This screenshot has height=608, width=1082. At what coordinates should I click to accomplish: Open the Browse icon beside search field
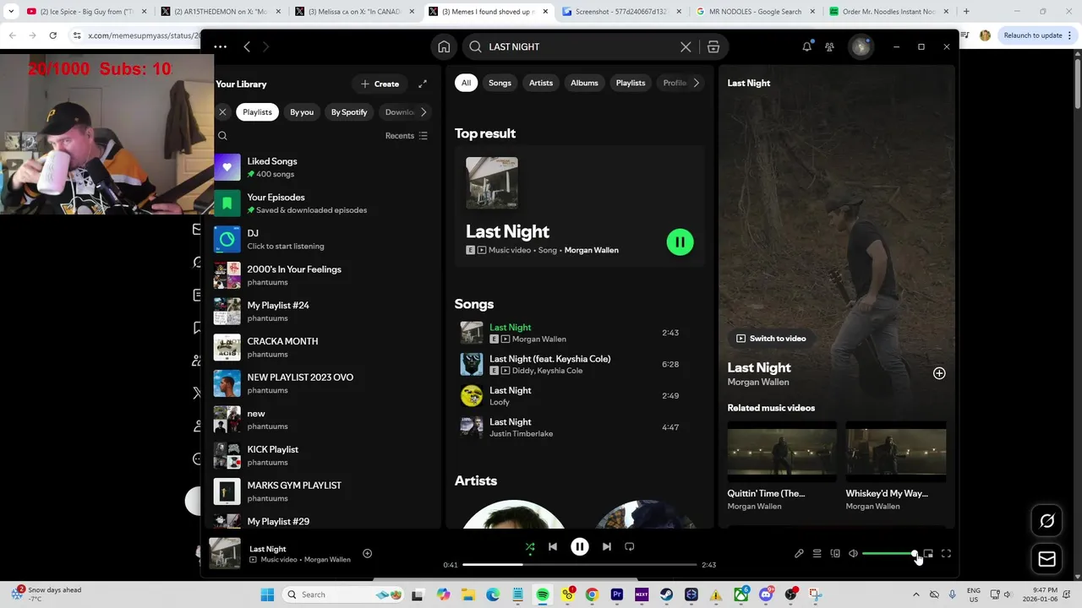point(713,46)
